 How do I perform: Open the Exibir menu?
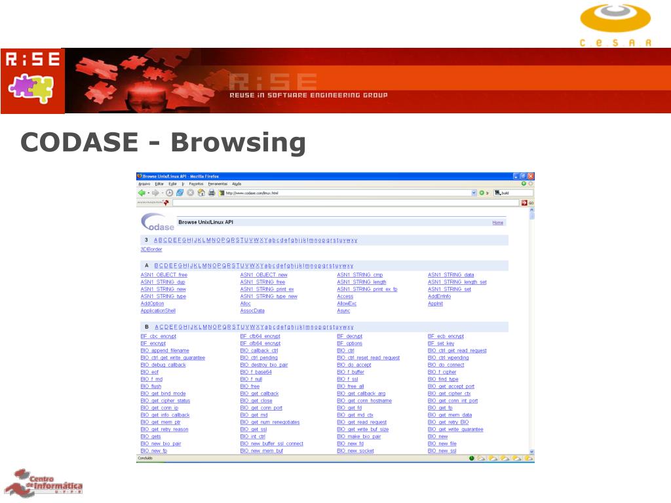[x=172, y=184]
